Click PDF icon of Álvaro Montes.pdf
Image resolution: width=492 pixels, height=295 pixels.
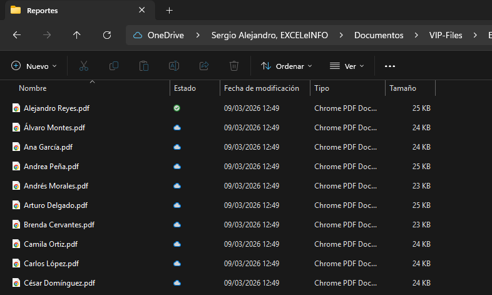(x=16, y=127)
